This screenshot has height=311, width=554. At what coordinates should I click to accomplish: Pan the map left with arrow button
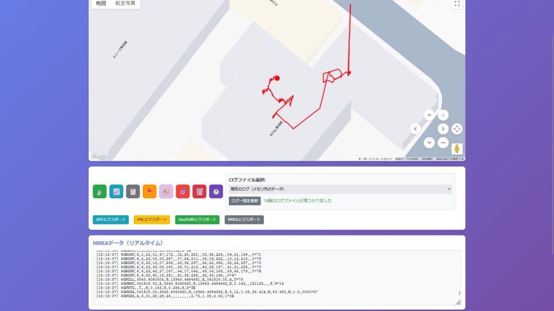tap(415, 129)
